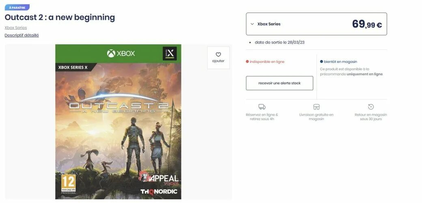Screen dimensions: 422x203
Task: Click the PEGI 12 rating badge
Action: coord(68,184)
